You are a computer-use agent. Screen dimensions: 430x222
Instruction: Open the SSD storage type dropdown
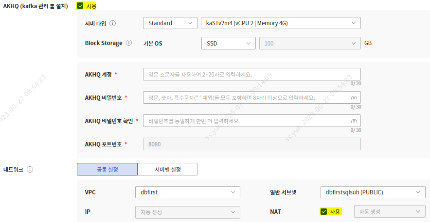point(228,43)
